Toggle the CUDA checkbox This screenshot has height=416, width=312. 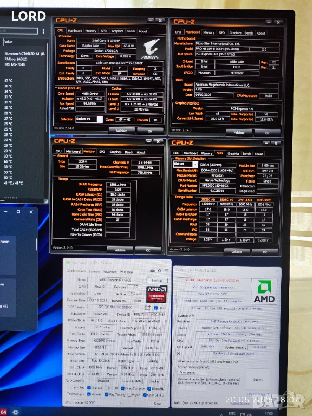coord(106,388)
